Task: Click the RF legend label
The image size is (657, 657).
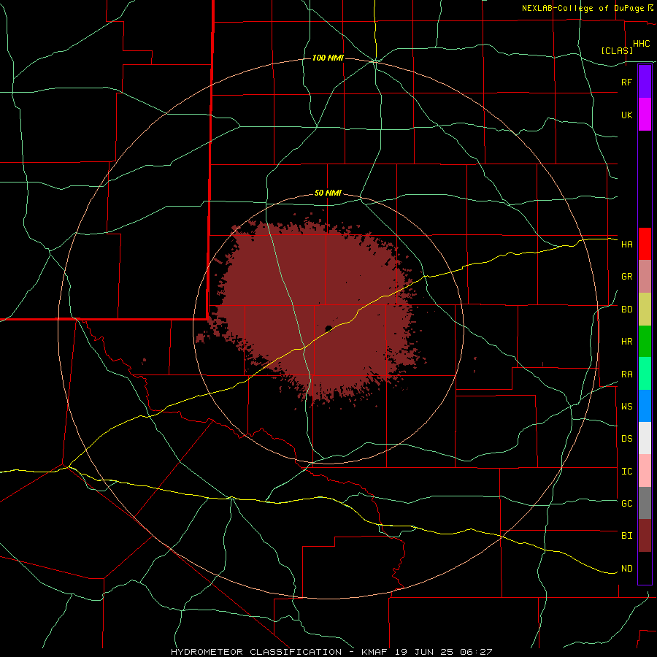Action: [x=626, y=82]
